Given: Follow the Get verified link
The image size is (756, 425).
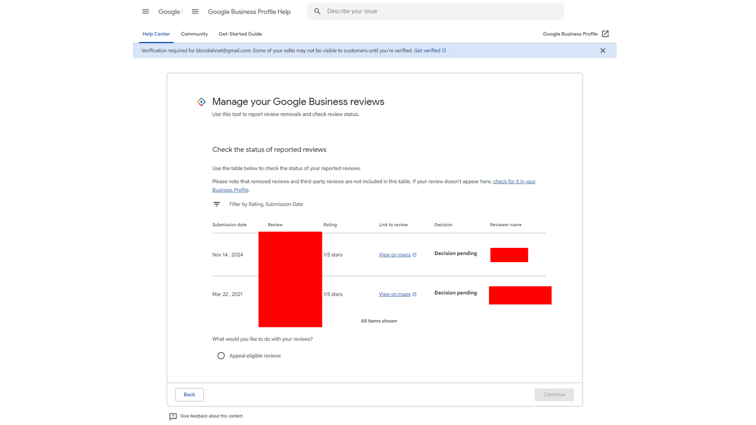Looking at the screenshot, I should [428, 50].
